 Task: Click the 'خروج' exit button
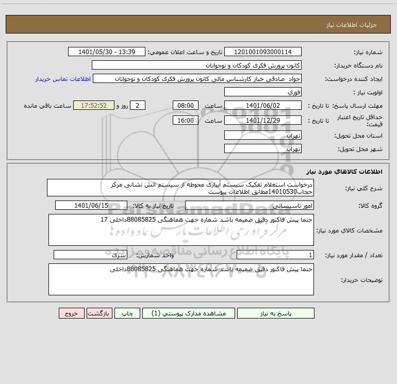pos(71,313)
